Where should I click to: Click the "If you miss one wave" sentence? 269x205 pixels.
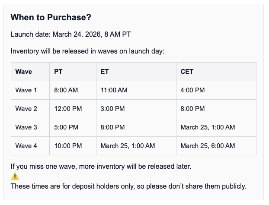pos(101,166)
